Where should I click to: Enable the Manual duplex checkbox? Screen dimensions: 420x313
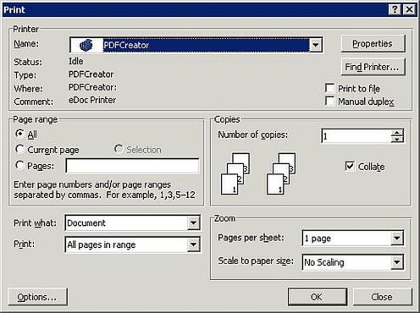[x=329, y=101]
